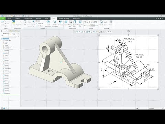Click the Activate window button

(x=101, y=23)
